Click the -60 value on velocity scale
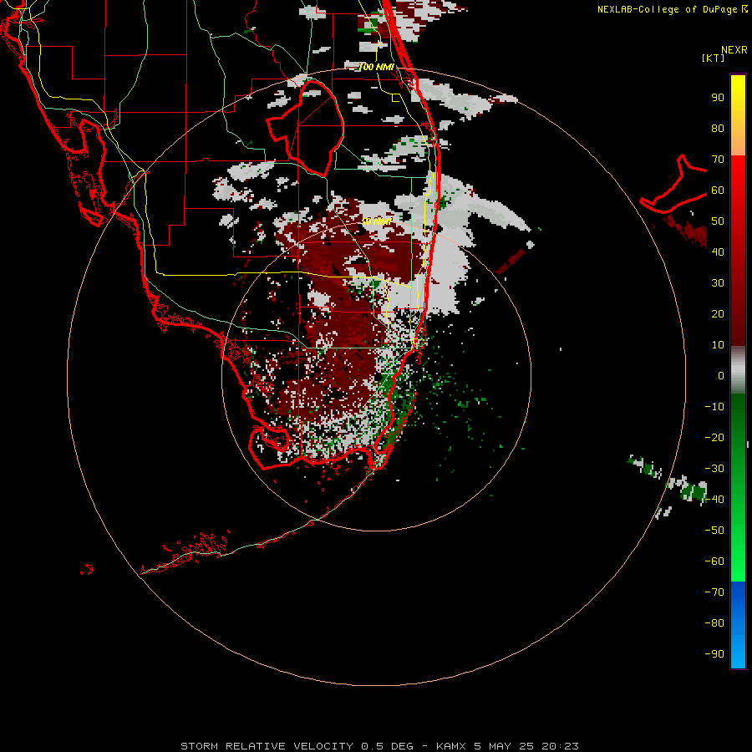 [714, 561]
